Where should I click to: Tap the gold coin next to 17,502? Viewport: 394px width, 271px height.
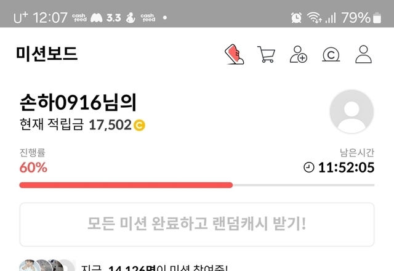click(139, 125)
